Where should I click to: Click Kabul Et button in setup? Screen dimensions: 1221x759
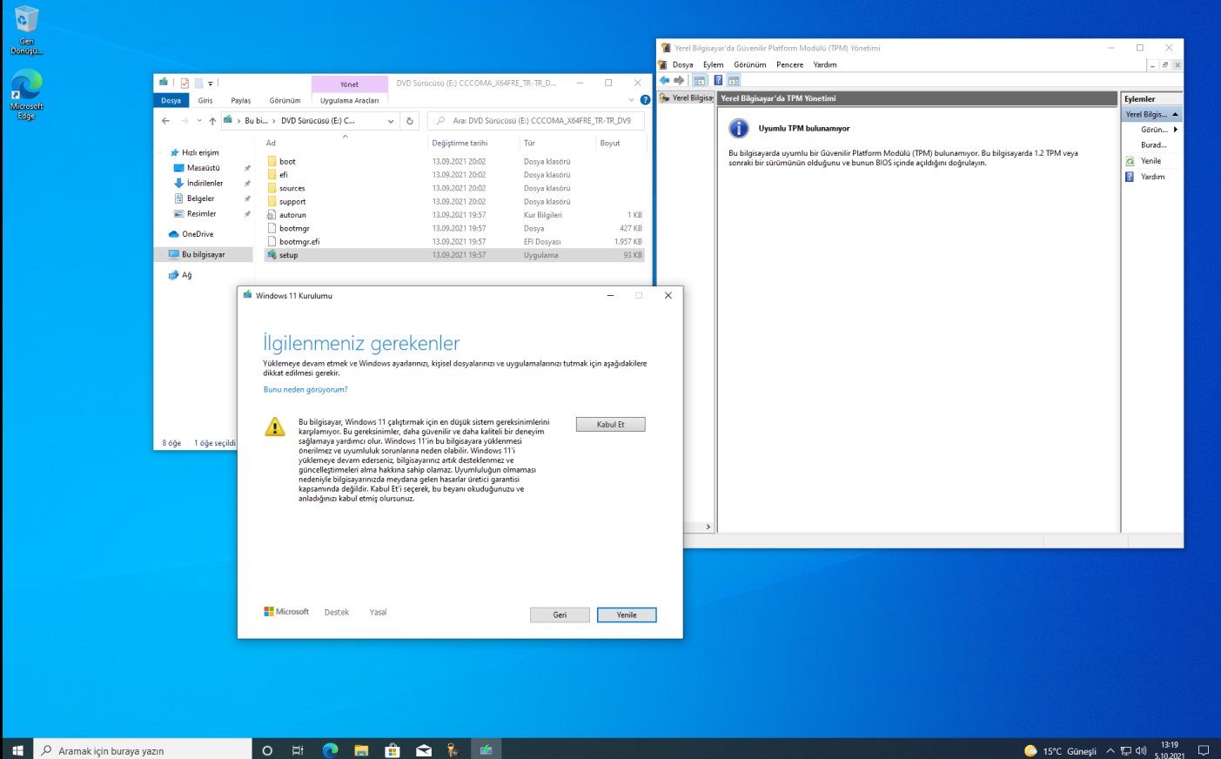pos(611,425)
